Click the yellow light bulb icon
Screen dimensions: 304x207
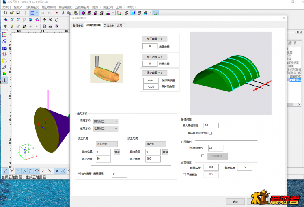[12, 26]
